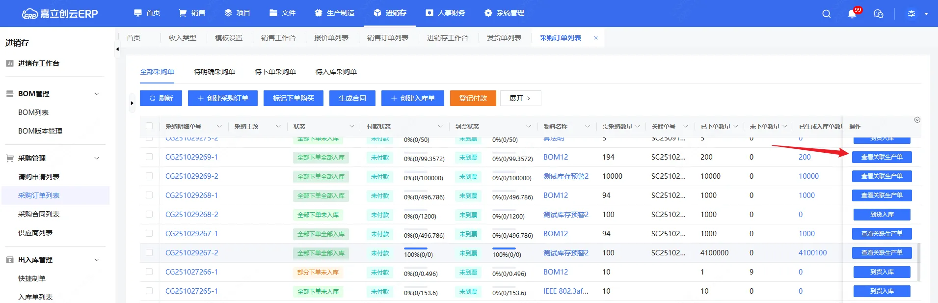Check the box for CG251027266-1 row
The width and height of the screenshot is (938, 303).
click(x=149, y=272)
